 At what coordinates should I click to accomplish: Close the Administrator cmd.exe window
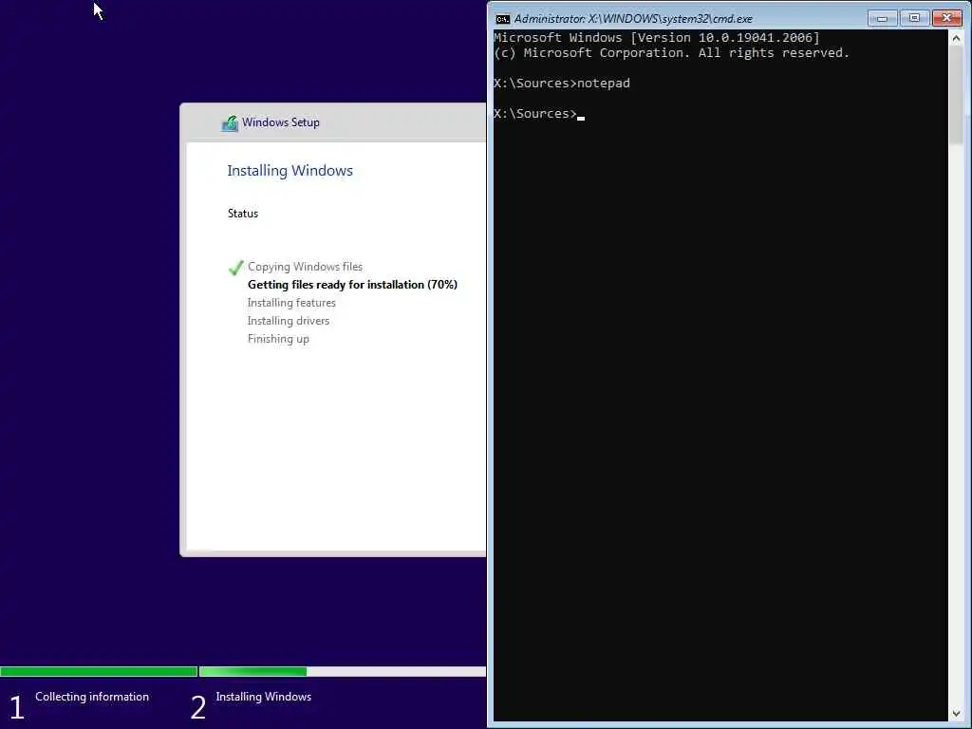pos(946,18)
